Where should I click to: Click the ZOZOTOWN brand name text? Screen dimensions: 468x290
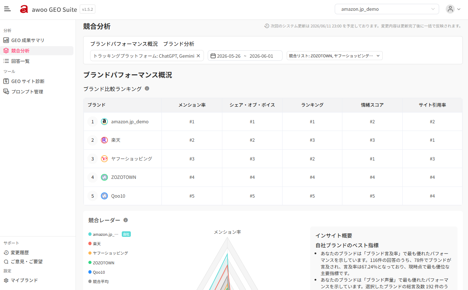[x=124, y=177]
